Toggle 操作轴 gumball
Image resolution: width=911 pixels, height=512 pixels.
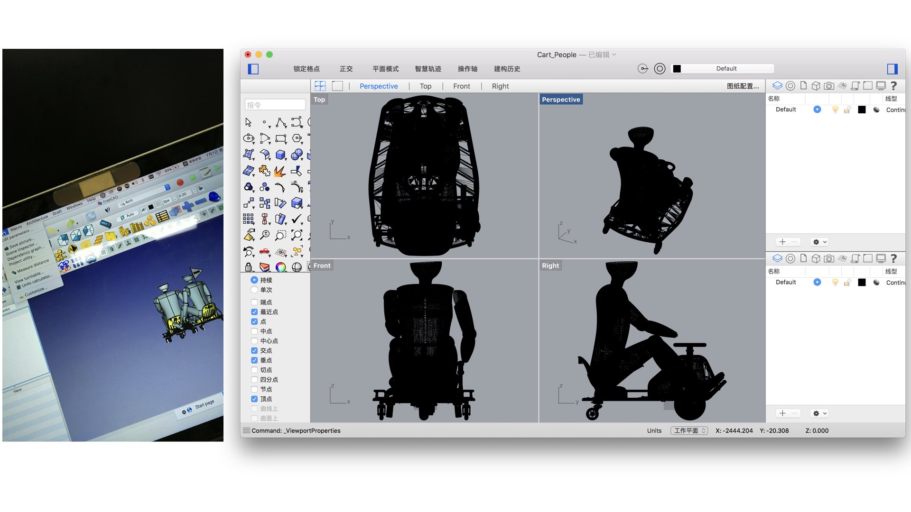click(x=467, y=69)
